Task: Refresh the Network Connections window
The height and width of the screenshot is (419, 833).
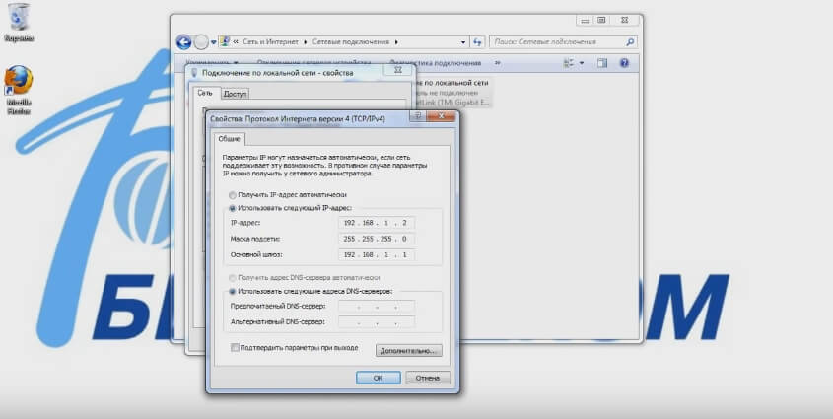Action: 477,42
